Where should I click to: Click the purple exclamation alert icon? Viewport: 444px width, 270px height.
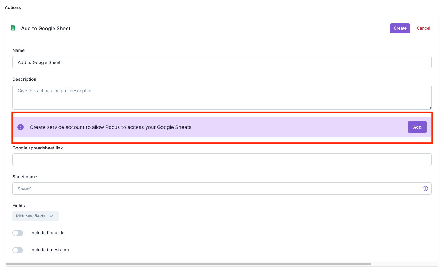pyautogui.click(x=21, y=127)
